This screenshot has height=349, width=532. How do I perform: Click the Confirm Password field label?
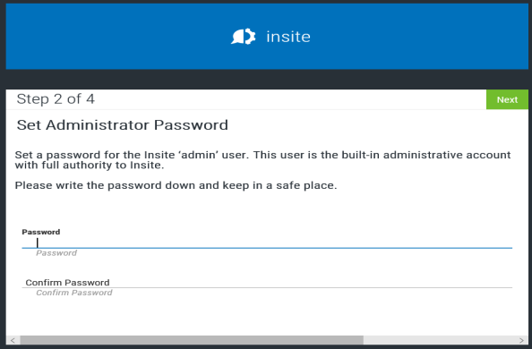67,283
